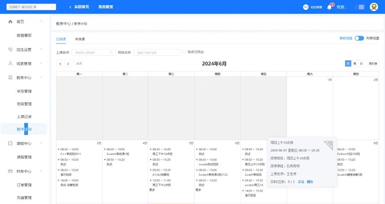Click the 线索管理 person icon

pyautogui.click(x=10, y=63)
